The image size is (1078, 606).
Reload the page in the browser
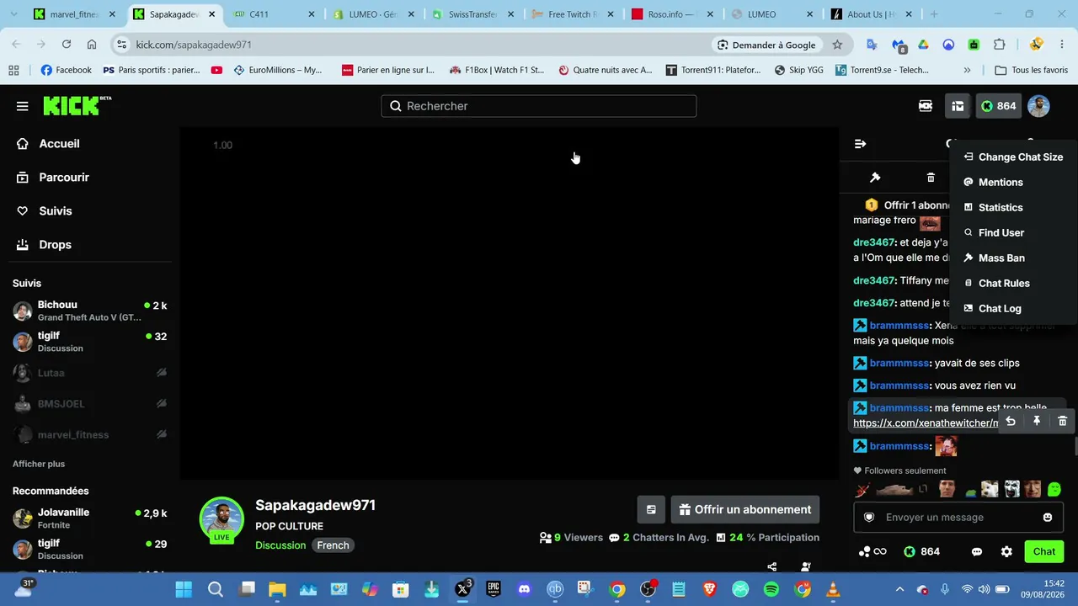pos(67,45)
